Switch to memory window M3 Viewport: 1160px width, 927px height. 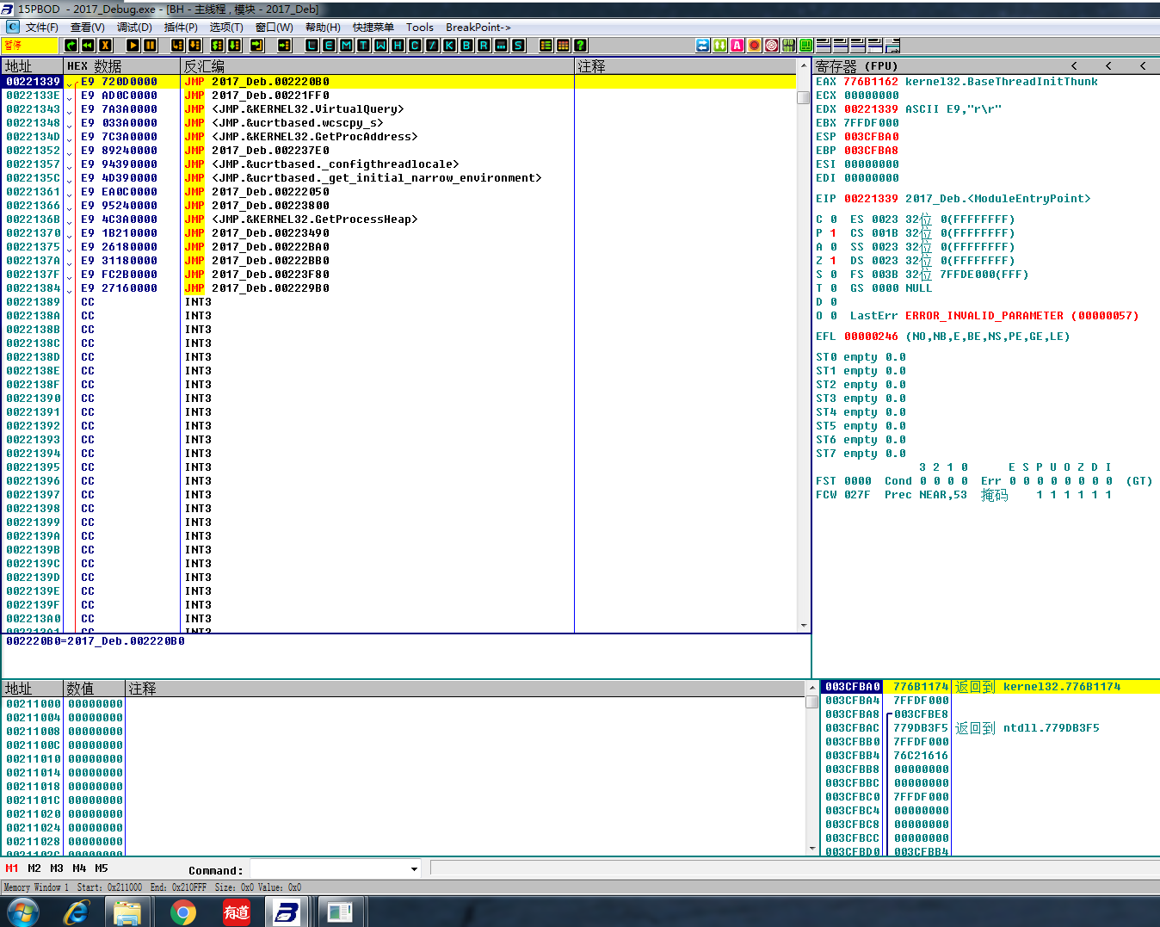pyautogui.click(x=57, y=868)
